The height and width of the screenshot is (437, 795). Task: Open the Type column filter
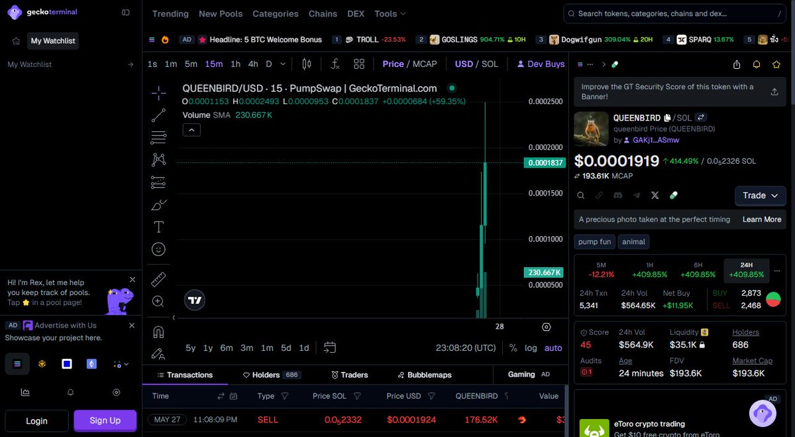(285, 396)
